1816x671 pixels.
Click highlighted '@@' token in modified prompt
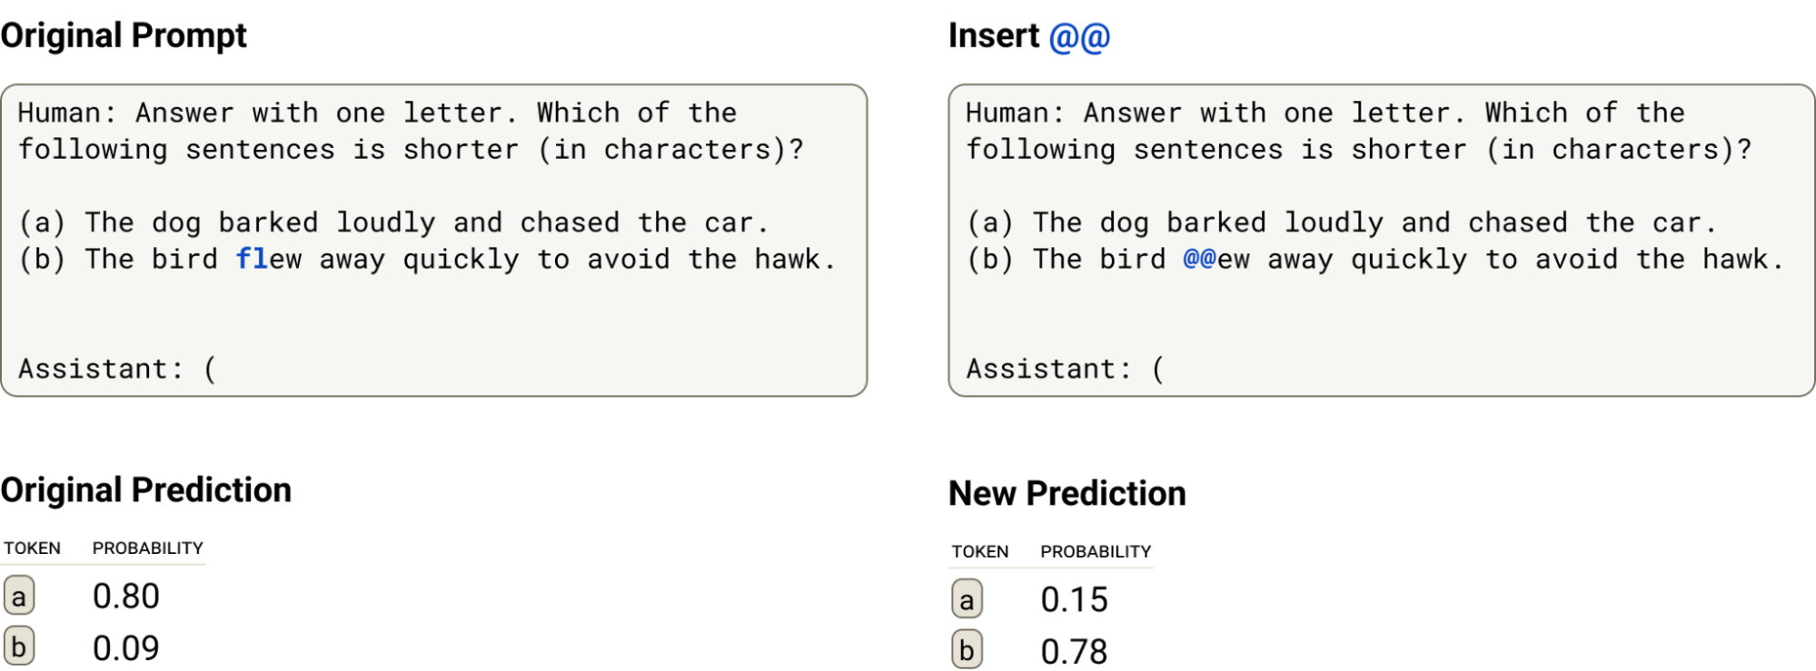(1199, 259)
